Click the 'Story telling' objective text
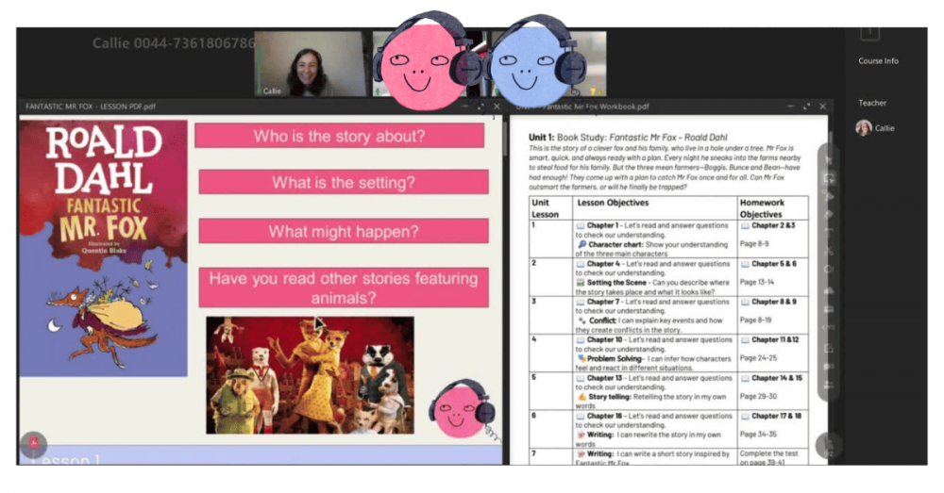The image size is (944, 493). click(x=610, y=397)
